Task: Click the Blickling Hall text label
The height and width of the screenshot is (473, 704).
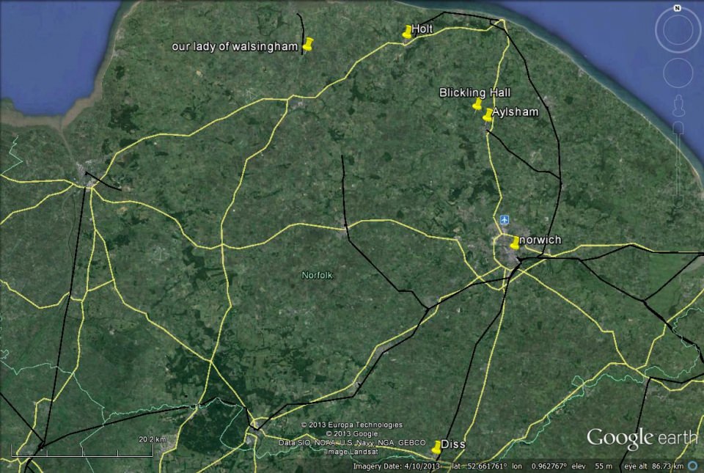Action: pyautogui.click(x=474, y=92)
